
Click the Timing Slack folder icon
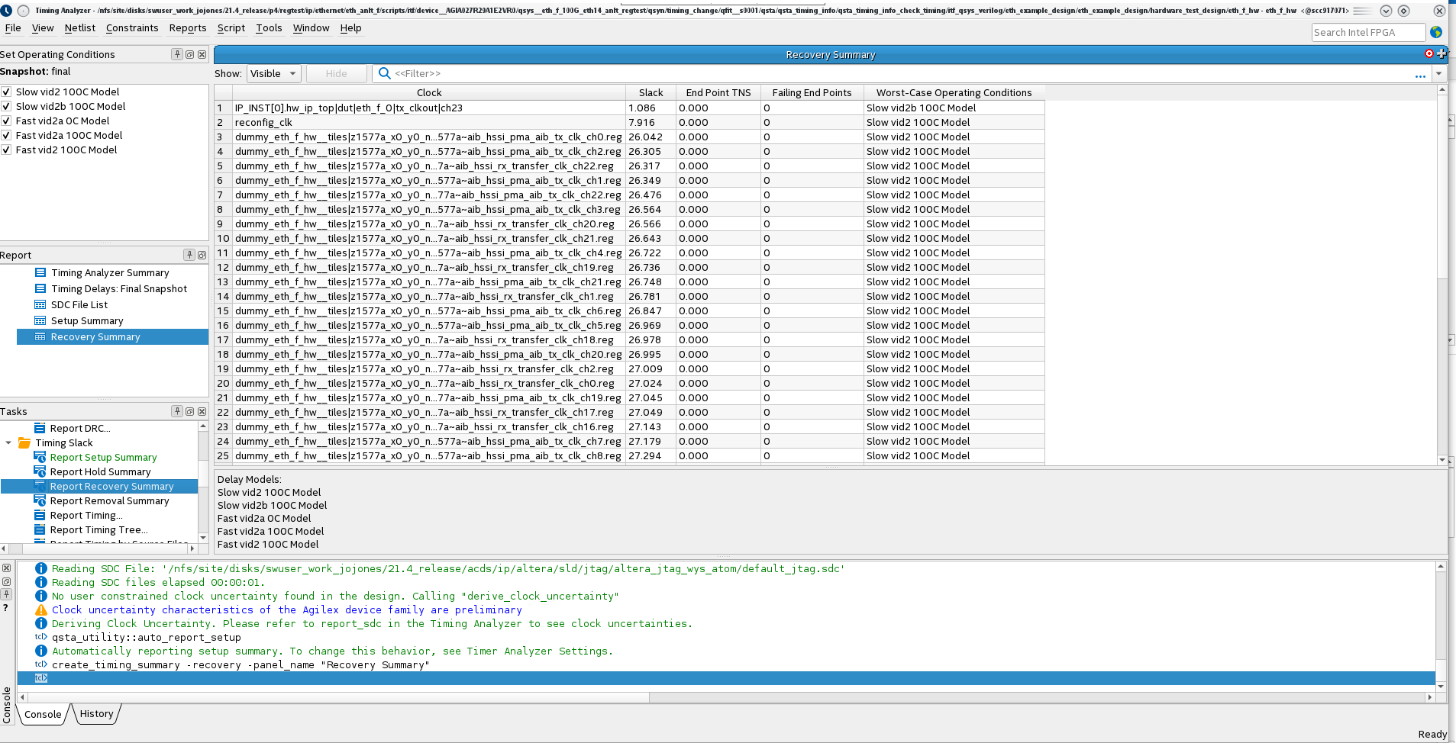click(x=24, y=443)
